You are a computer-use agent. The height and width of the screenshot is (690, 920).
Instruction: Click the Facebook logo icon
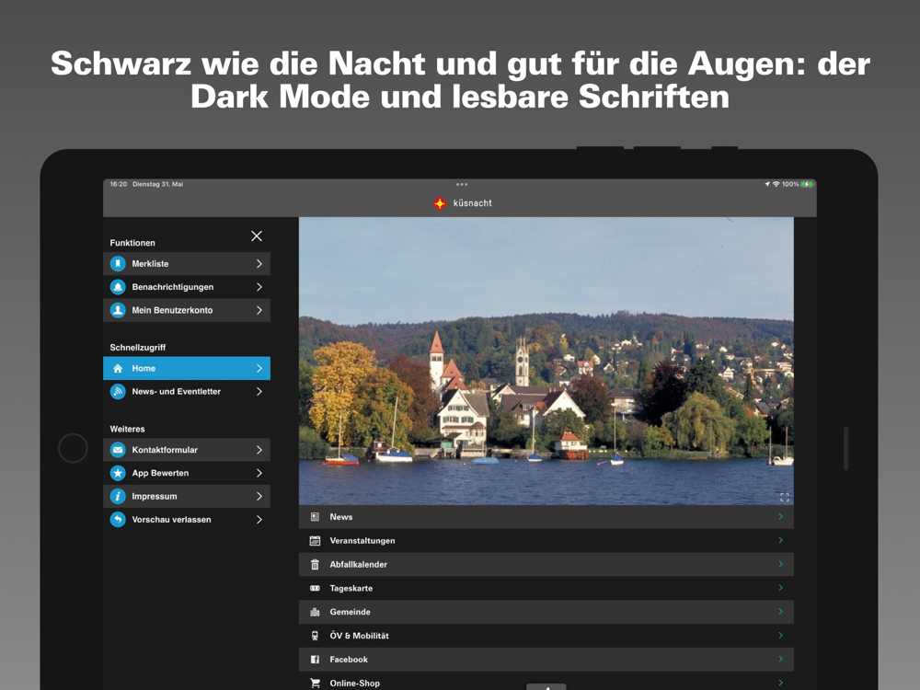(x=315, y=660)
